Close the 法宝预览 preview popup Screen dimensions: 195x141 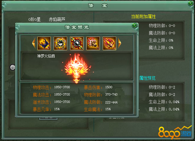[134, 25]
